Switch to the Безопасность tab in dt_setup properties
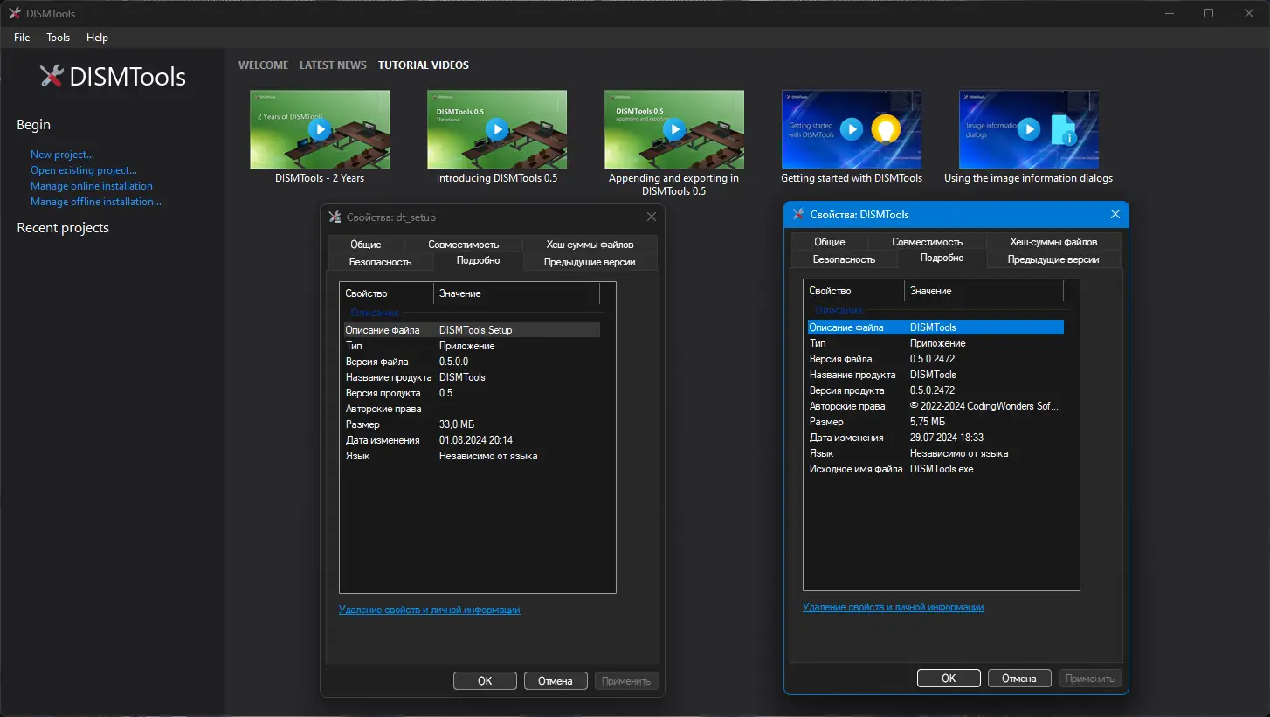The width and height of the screenshot is (1270, 717). tap(382, 261)
